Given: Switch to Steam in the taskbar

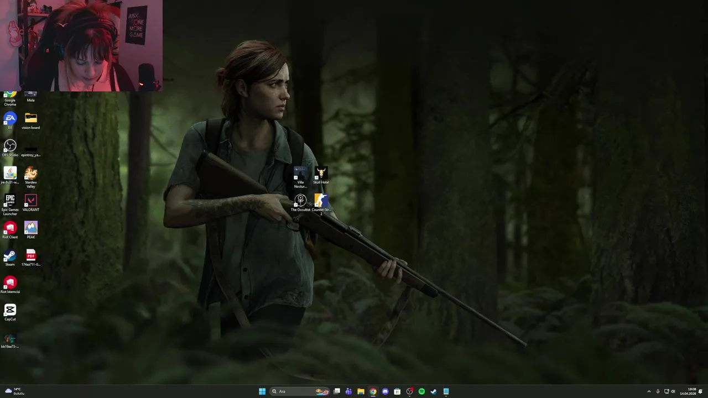Looking at the screenshot, I should coord(434,391).
